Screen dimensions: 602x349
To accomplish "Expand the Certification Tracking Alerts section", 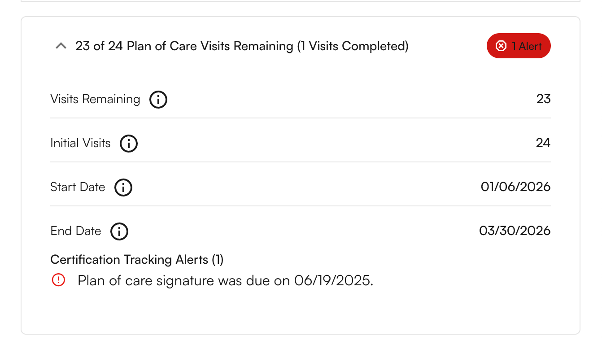I will [x=137, y=260].
